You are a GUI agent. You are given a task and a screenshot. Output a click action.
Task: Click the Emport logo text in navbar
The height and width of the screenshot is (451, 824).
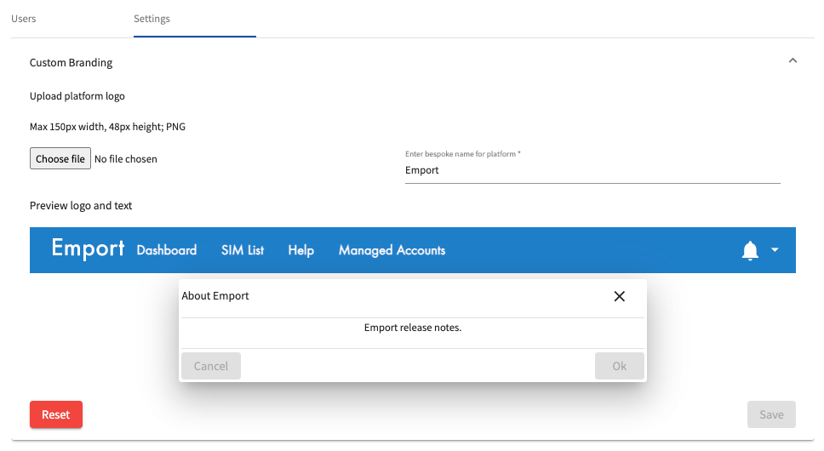click(x=88, y=248)
